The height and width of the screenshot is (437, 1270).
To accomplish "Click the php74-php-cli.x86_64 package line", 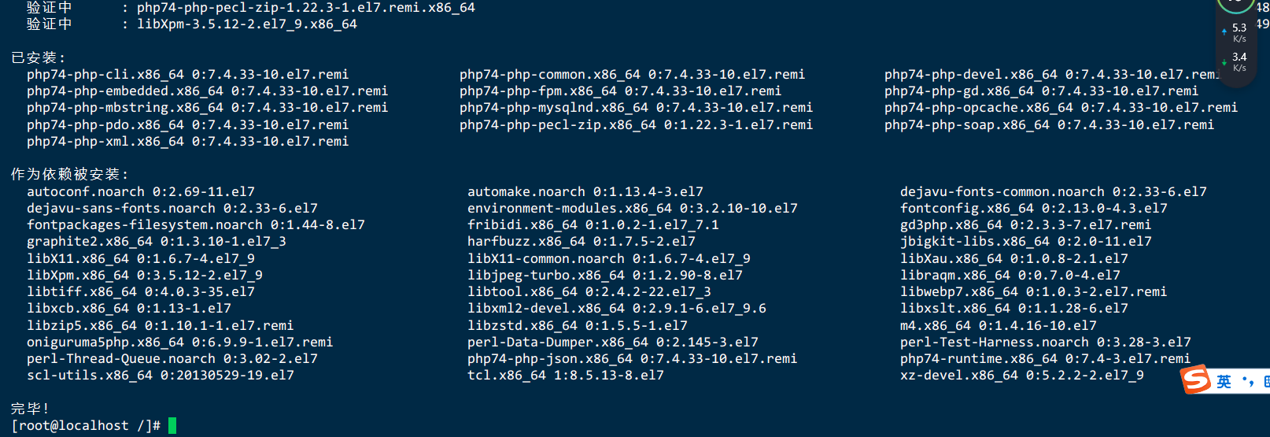I will pos(187,75).
